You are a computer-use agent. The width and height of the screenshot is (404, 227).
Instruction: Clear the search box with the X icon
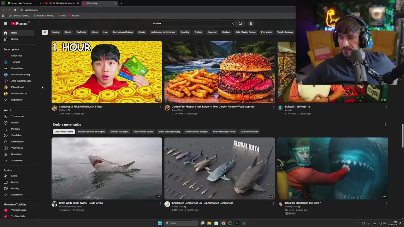(x=233, y=23)
